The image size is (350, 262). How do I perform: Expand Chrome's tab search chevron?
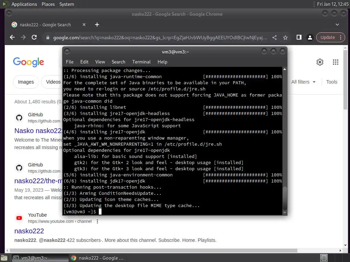[337, 25]
